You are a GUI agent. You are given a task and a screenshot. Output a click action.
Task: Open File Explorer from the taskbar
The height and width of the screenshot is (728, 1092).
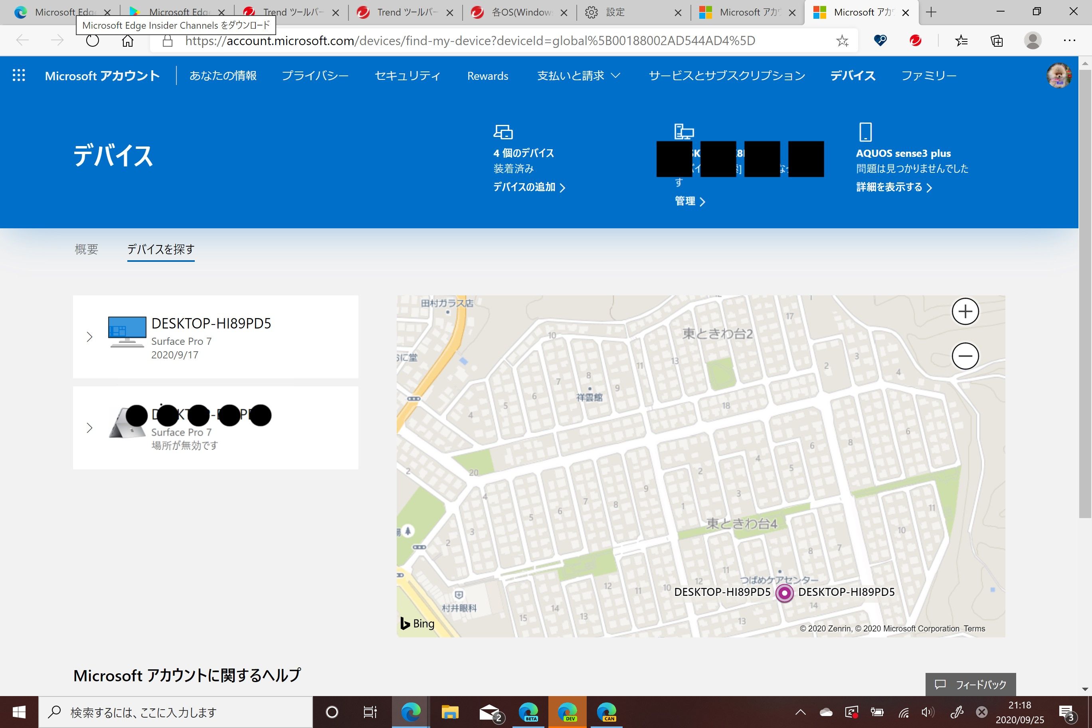[449, 712]
